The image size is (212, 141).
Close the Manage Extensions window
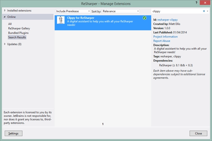click(205, 3)
